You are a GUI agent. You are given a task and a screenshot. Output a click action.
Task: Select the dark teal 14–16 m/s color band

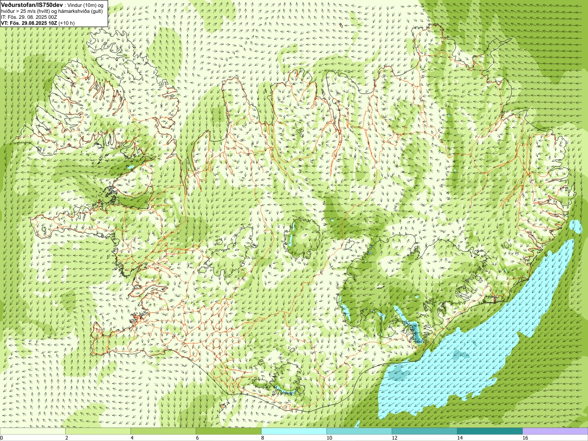(x=490, y=431)
